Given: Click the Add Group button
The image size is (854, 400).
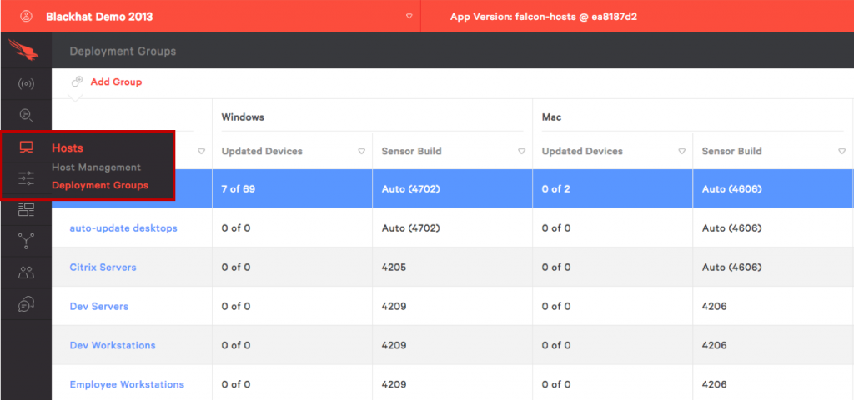Looking at the screenshot, I should (x=116, y=82).
